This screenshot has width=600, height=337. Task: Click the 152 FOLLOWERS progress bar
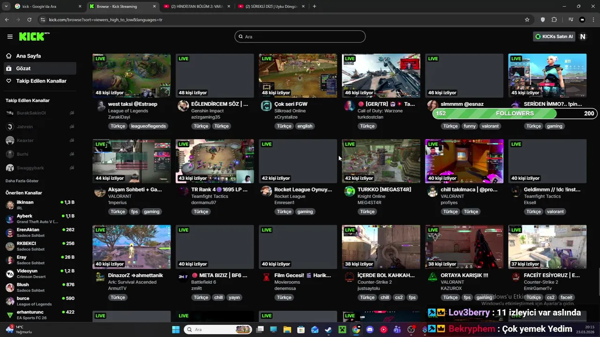pyautogui.click(x=515, y=113)
